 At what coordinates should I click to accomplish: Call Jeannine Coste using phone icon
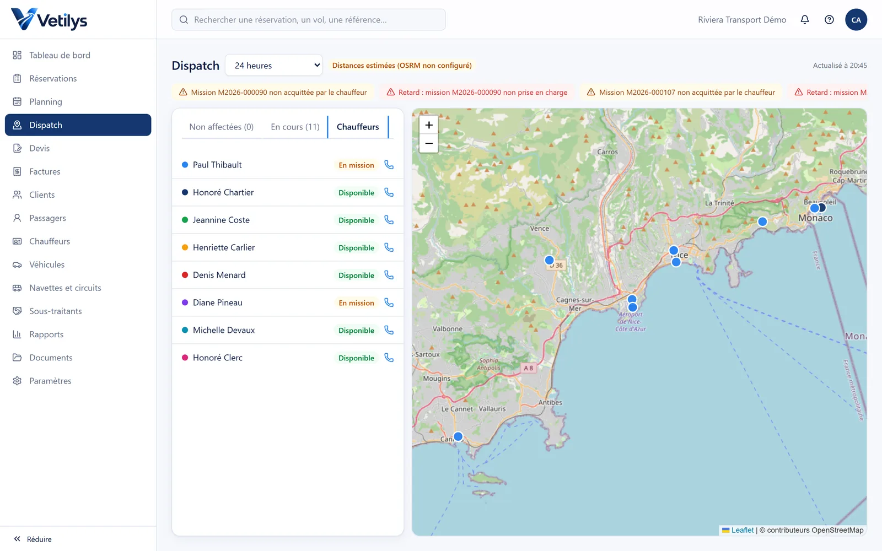point(389,220)
